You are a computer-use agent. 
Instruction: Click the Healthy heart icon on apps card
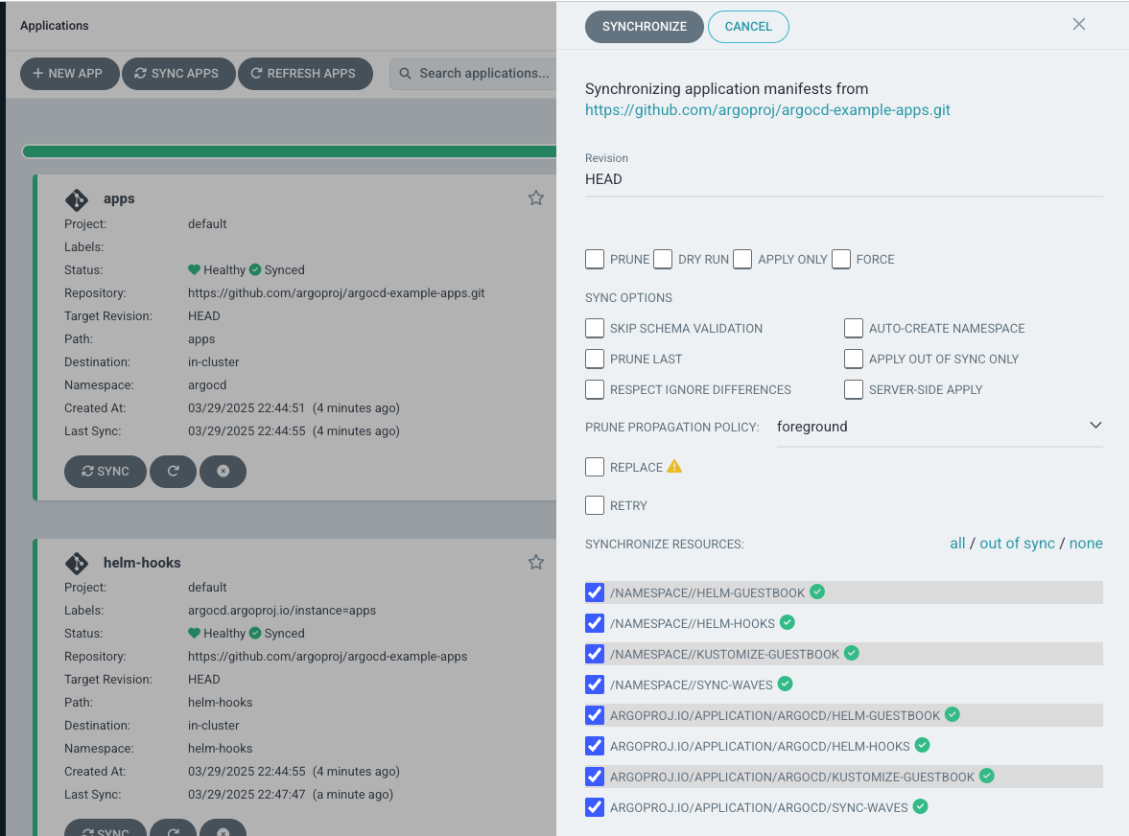tap(194, 269)
